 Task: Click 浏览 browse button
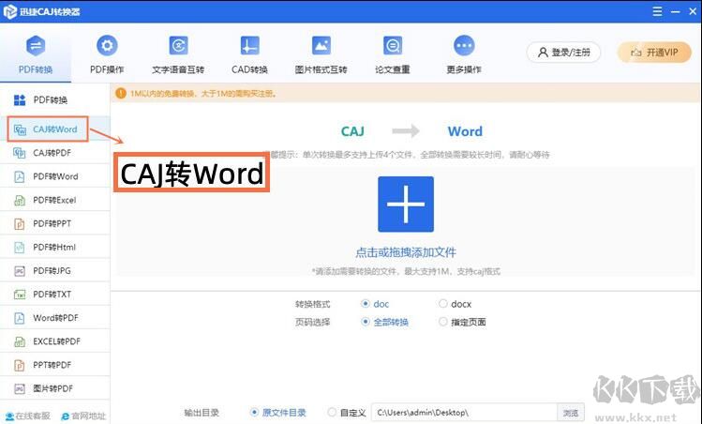click(571, 413)
